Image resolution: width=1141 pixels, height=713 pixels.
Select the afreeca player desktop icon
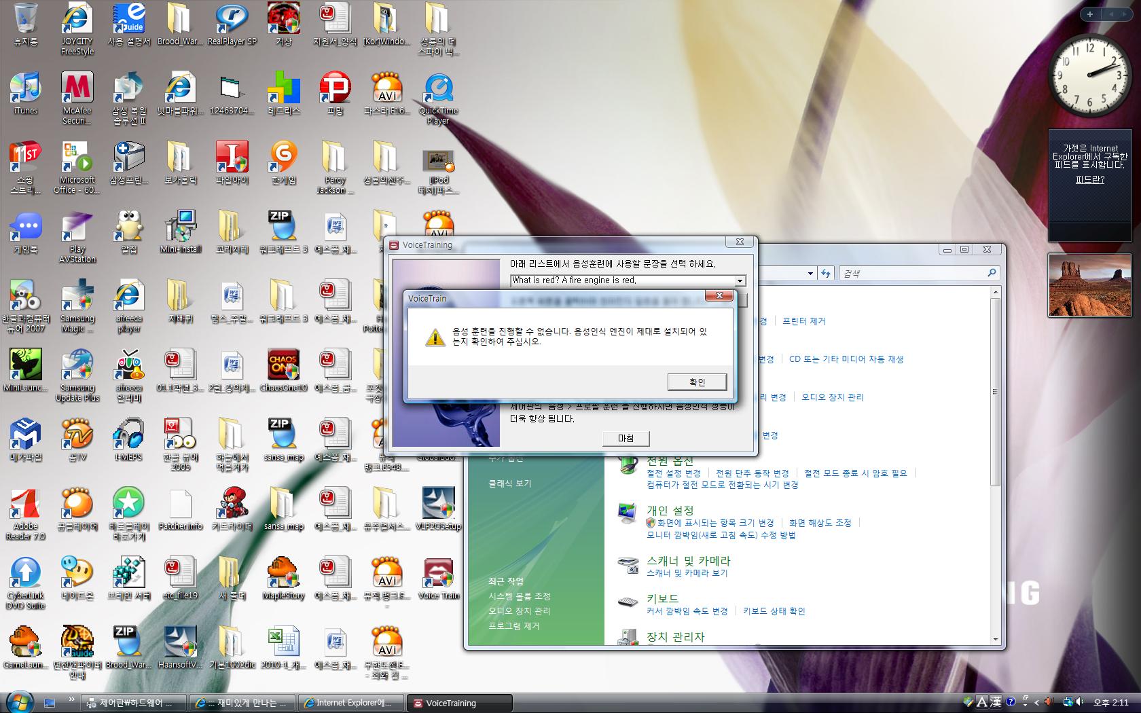click(x=129, y=306)
